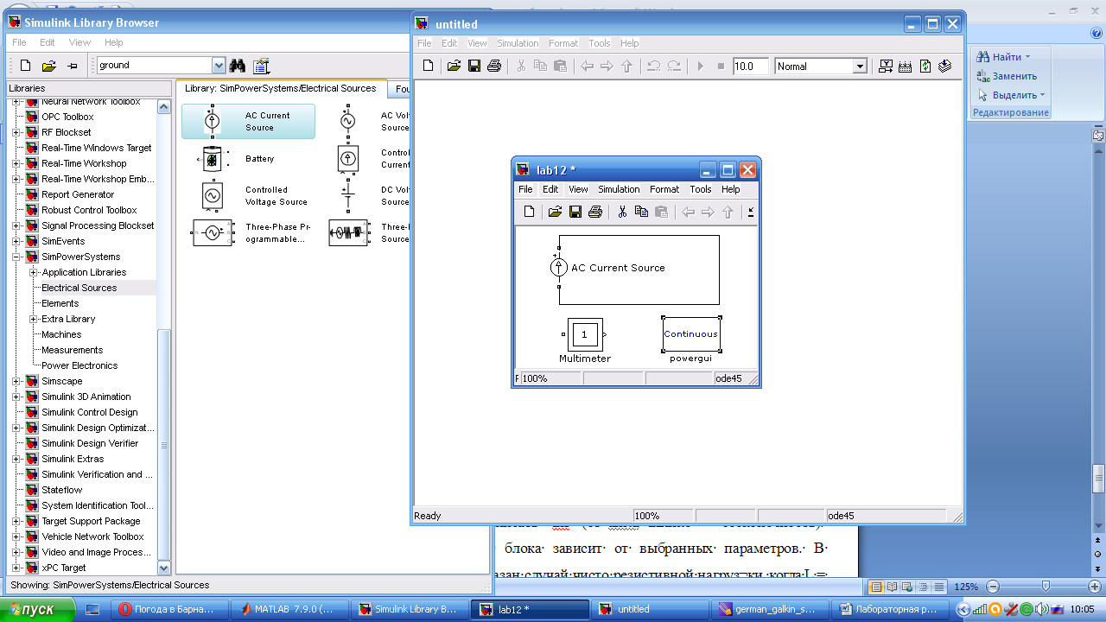Image resolution: width=1106 pixels, height=622 pixels.
Task: Expand the Simscape library node
Action: [x=16, y=381]
